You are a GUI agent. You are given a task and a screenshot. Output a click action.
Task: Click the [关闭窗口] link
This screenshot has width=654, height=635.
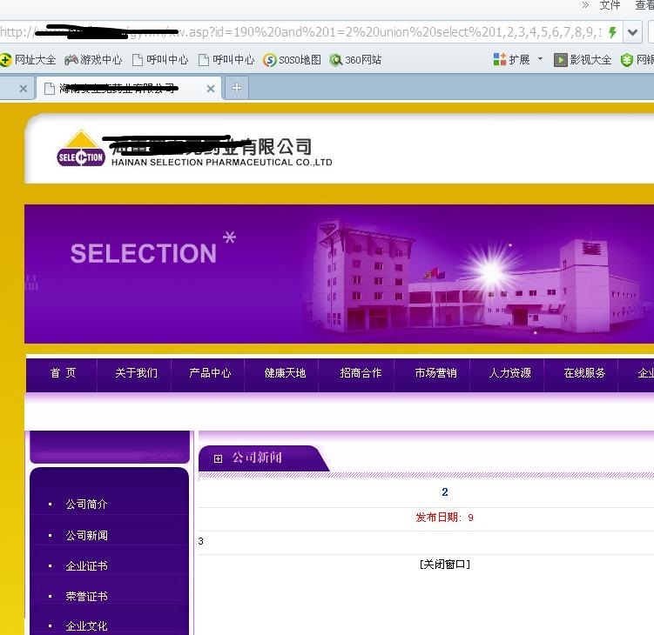click(445, 565)
